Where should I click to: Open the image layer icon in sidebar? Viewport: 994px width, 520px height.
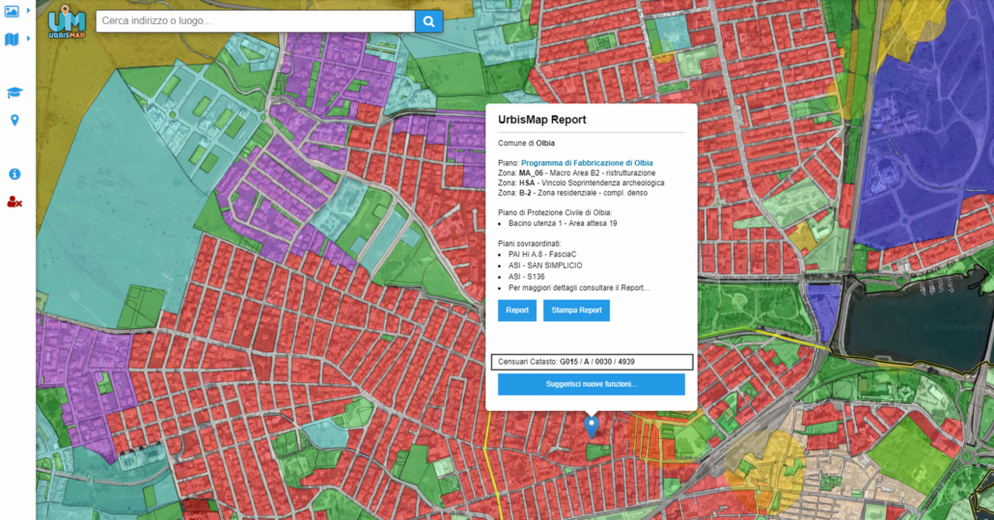12,11
